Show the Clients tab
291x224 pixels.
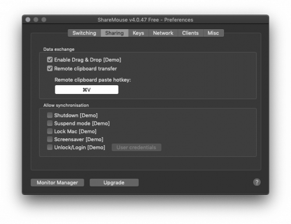coord(190,33)
